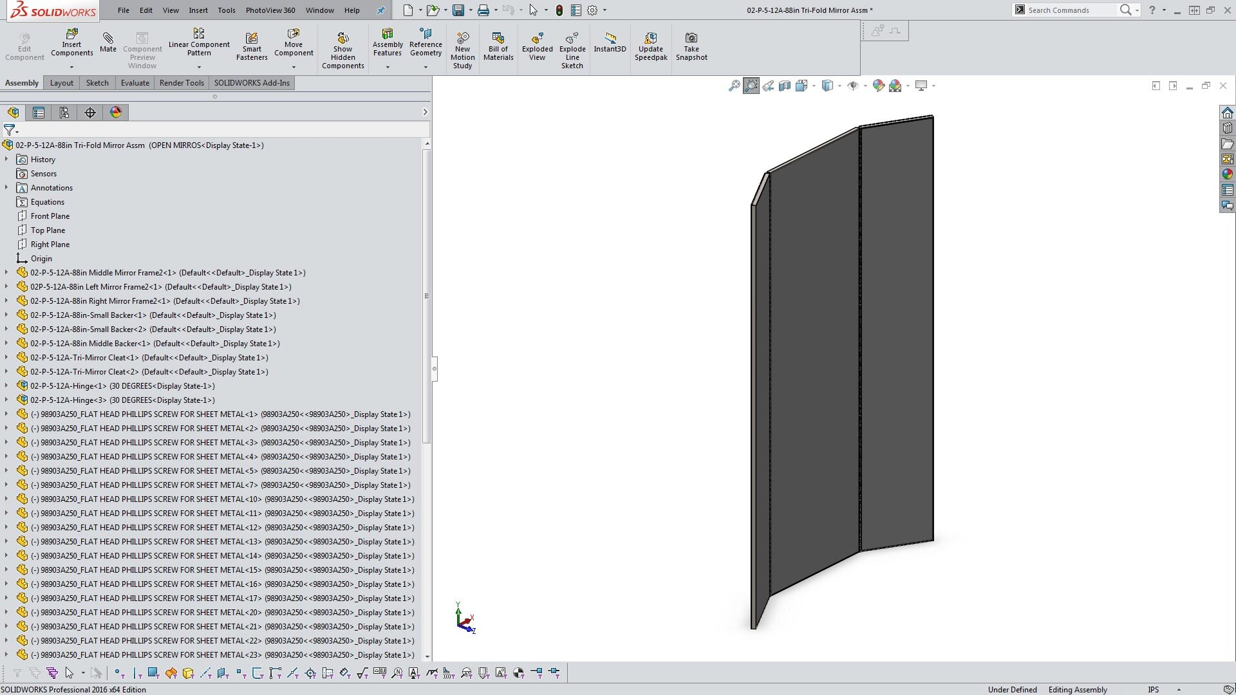Click the Edit Appearance icon
This screenshot has height=695, width=1236.
878,86
